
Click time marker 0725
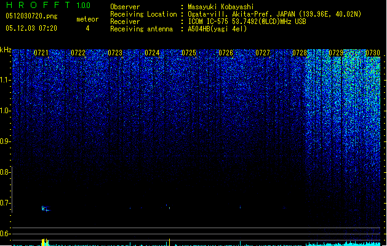(x=189, y=53)
